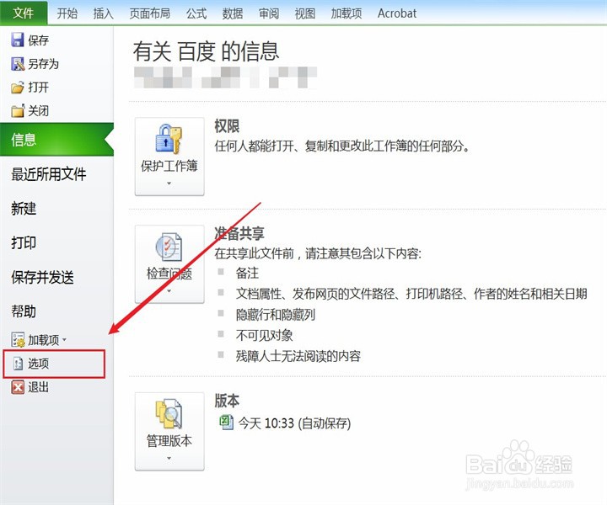Expand the 加载项 dropdown arrow in sidebar
The image size is (607, 505).
(x=64, y=340)
